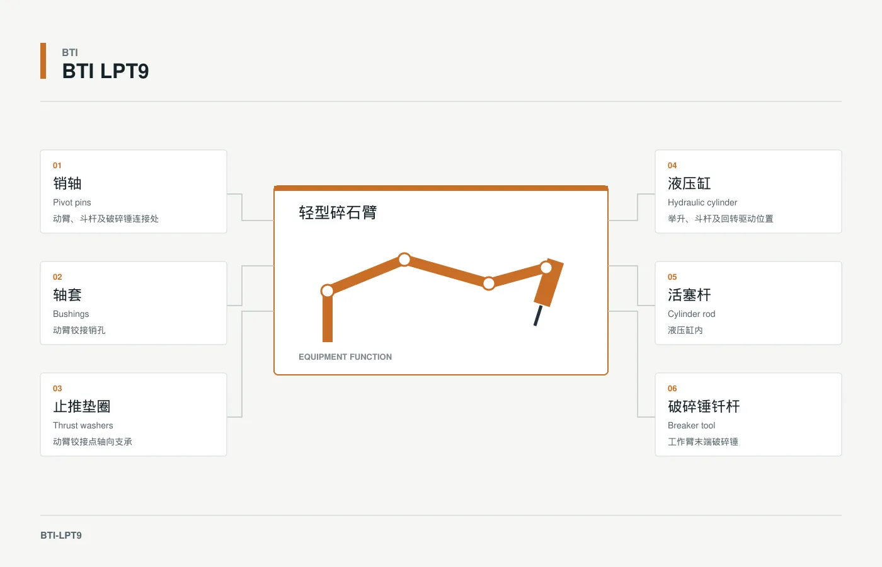Click the BTI-LPT9 footer text

pyautogui.click(x=61, y=535)
